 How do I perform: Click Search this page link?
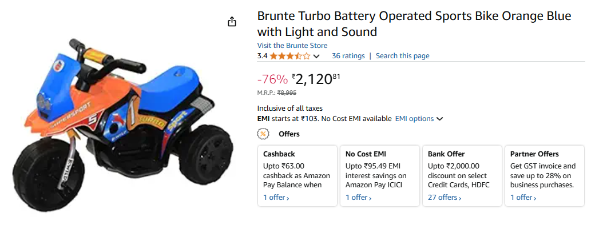point(403,56)
